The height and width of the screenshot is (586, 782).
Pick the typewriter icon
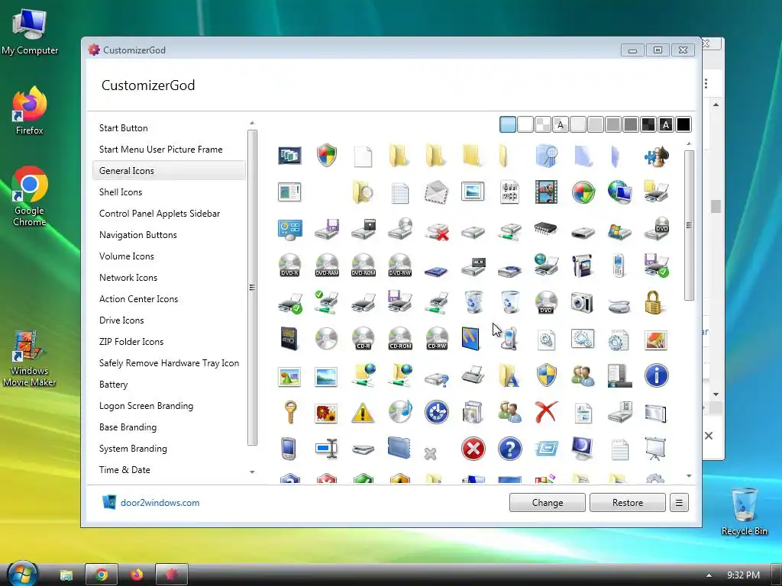473,375
